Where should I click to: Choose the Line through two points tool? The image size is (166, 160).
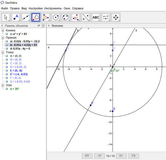pyautogui.click(x=26, y=17)
